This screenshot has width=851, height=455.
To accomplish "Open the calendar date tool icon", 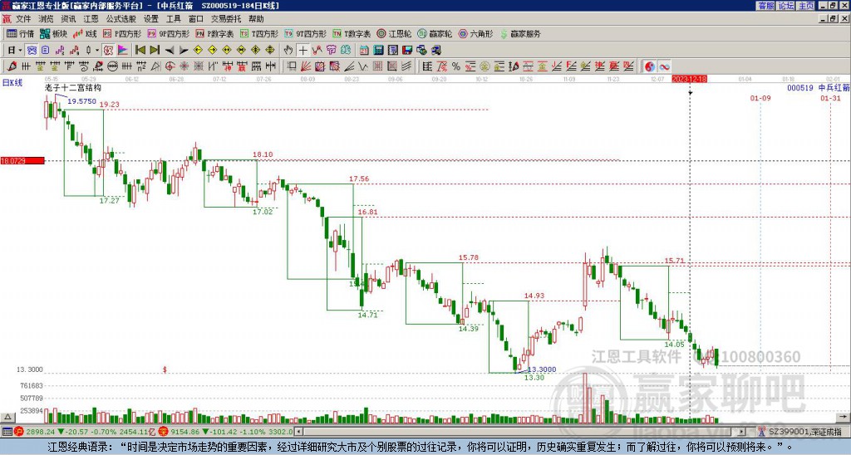I will [364, 51].
